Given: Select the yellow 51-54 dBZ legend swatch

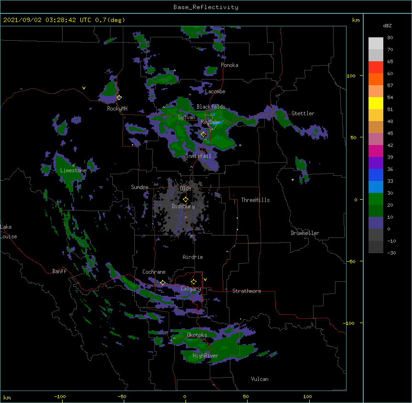Looking at the screenshot, I should point(376,103).
